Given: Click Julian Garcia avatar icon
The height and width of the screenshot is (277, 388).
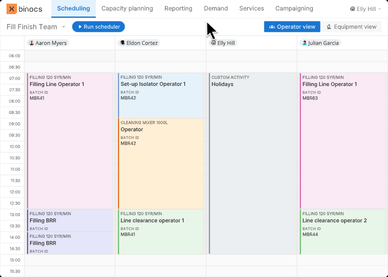Looking at the screenshot, I should point(304,43).
